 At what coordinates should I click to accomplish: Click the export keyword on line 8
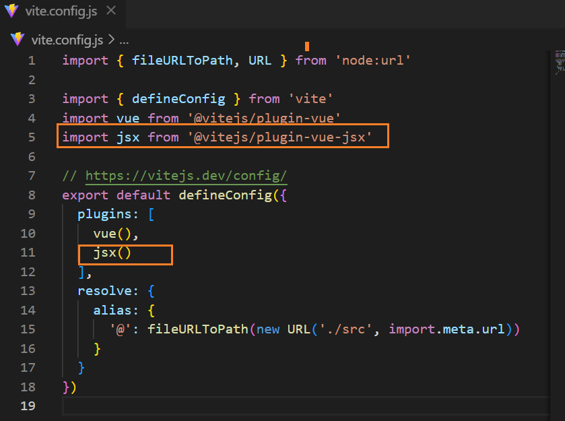85,195
